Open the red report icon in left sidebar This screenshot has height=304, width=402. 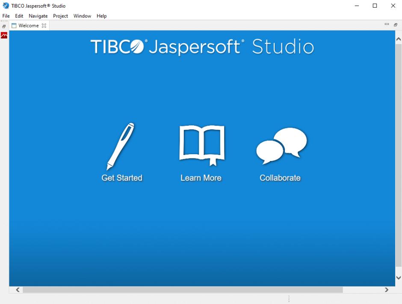(x=4, y=36)
